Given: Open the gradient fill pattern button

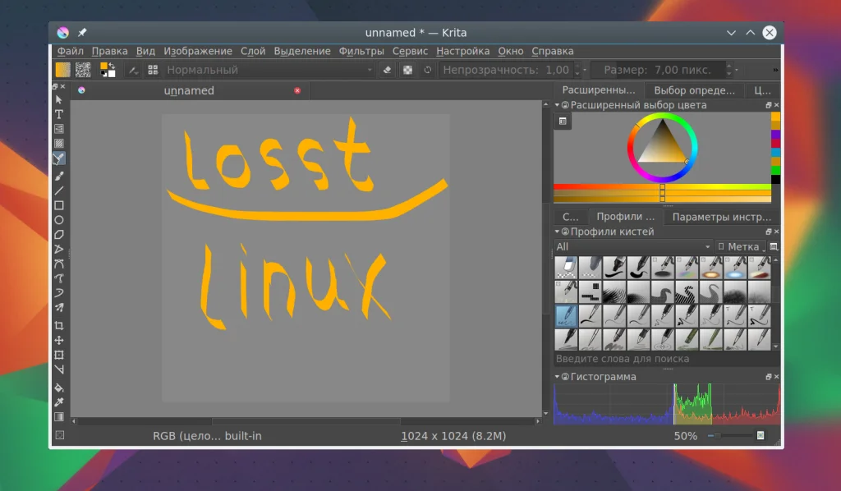Looking at the screenshot, I should pyautogui.click(x=62, y=70).
